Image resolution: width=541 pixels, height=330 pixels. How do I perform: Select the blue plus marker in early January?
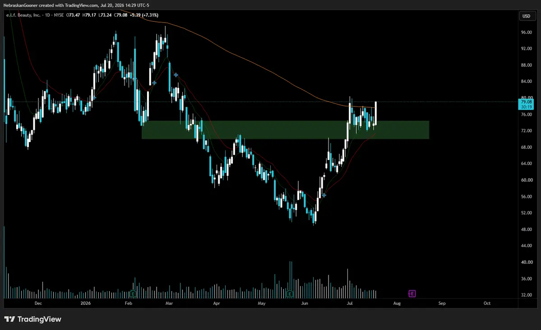94,98
